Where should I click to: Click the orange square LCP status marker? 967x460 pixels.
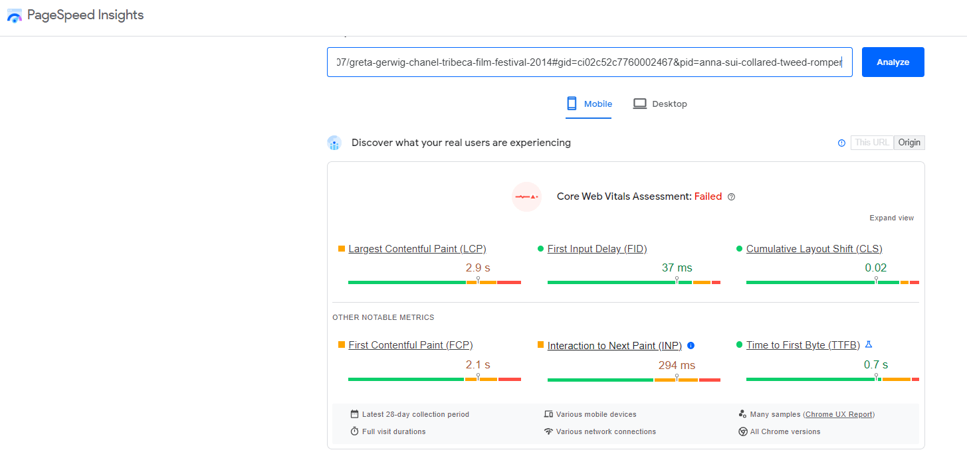pos(342,249)
